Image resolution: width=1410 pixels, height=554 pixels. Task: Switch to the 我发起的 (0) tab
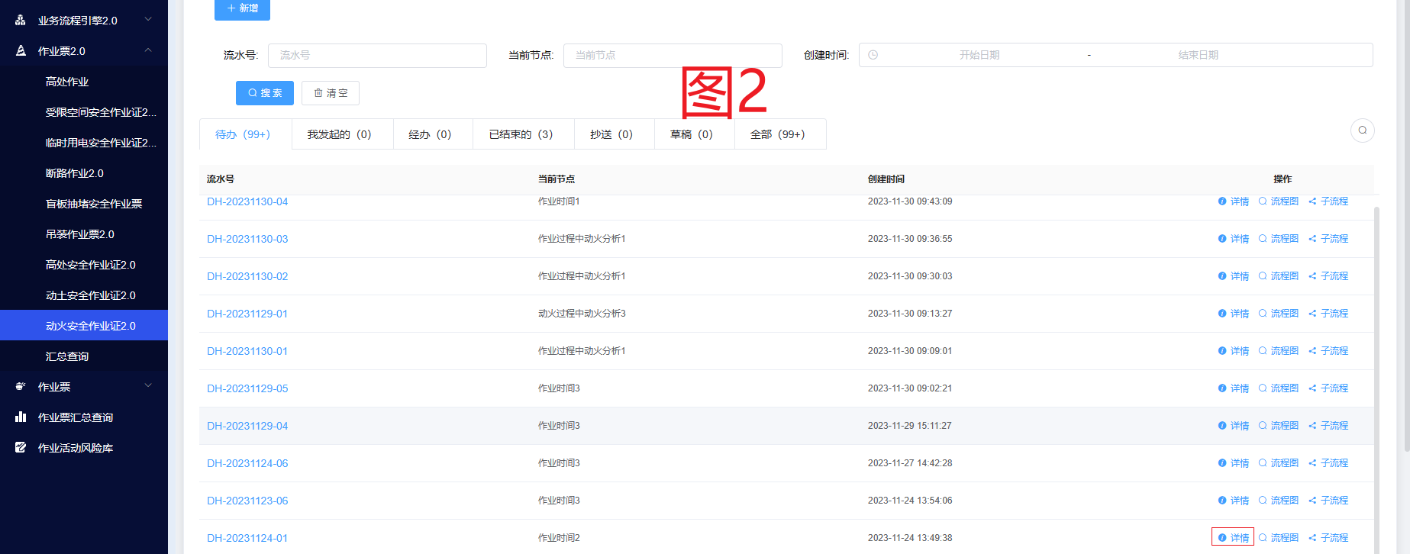pos(342,134)
